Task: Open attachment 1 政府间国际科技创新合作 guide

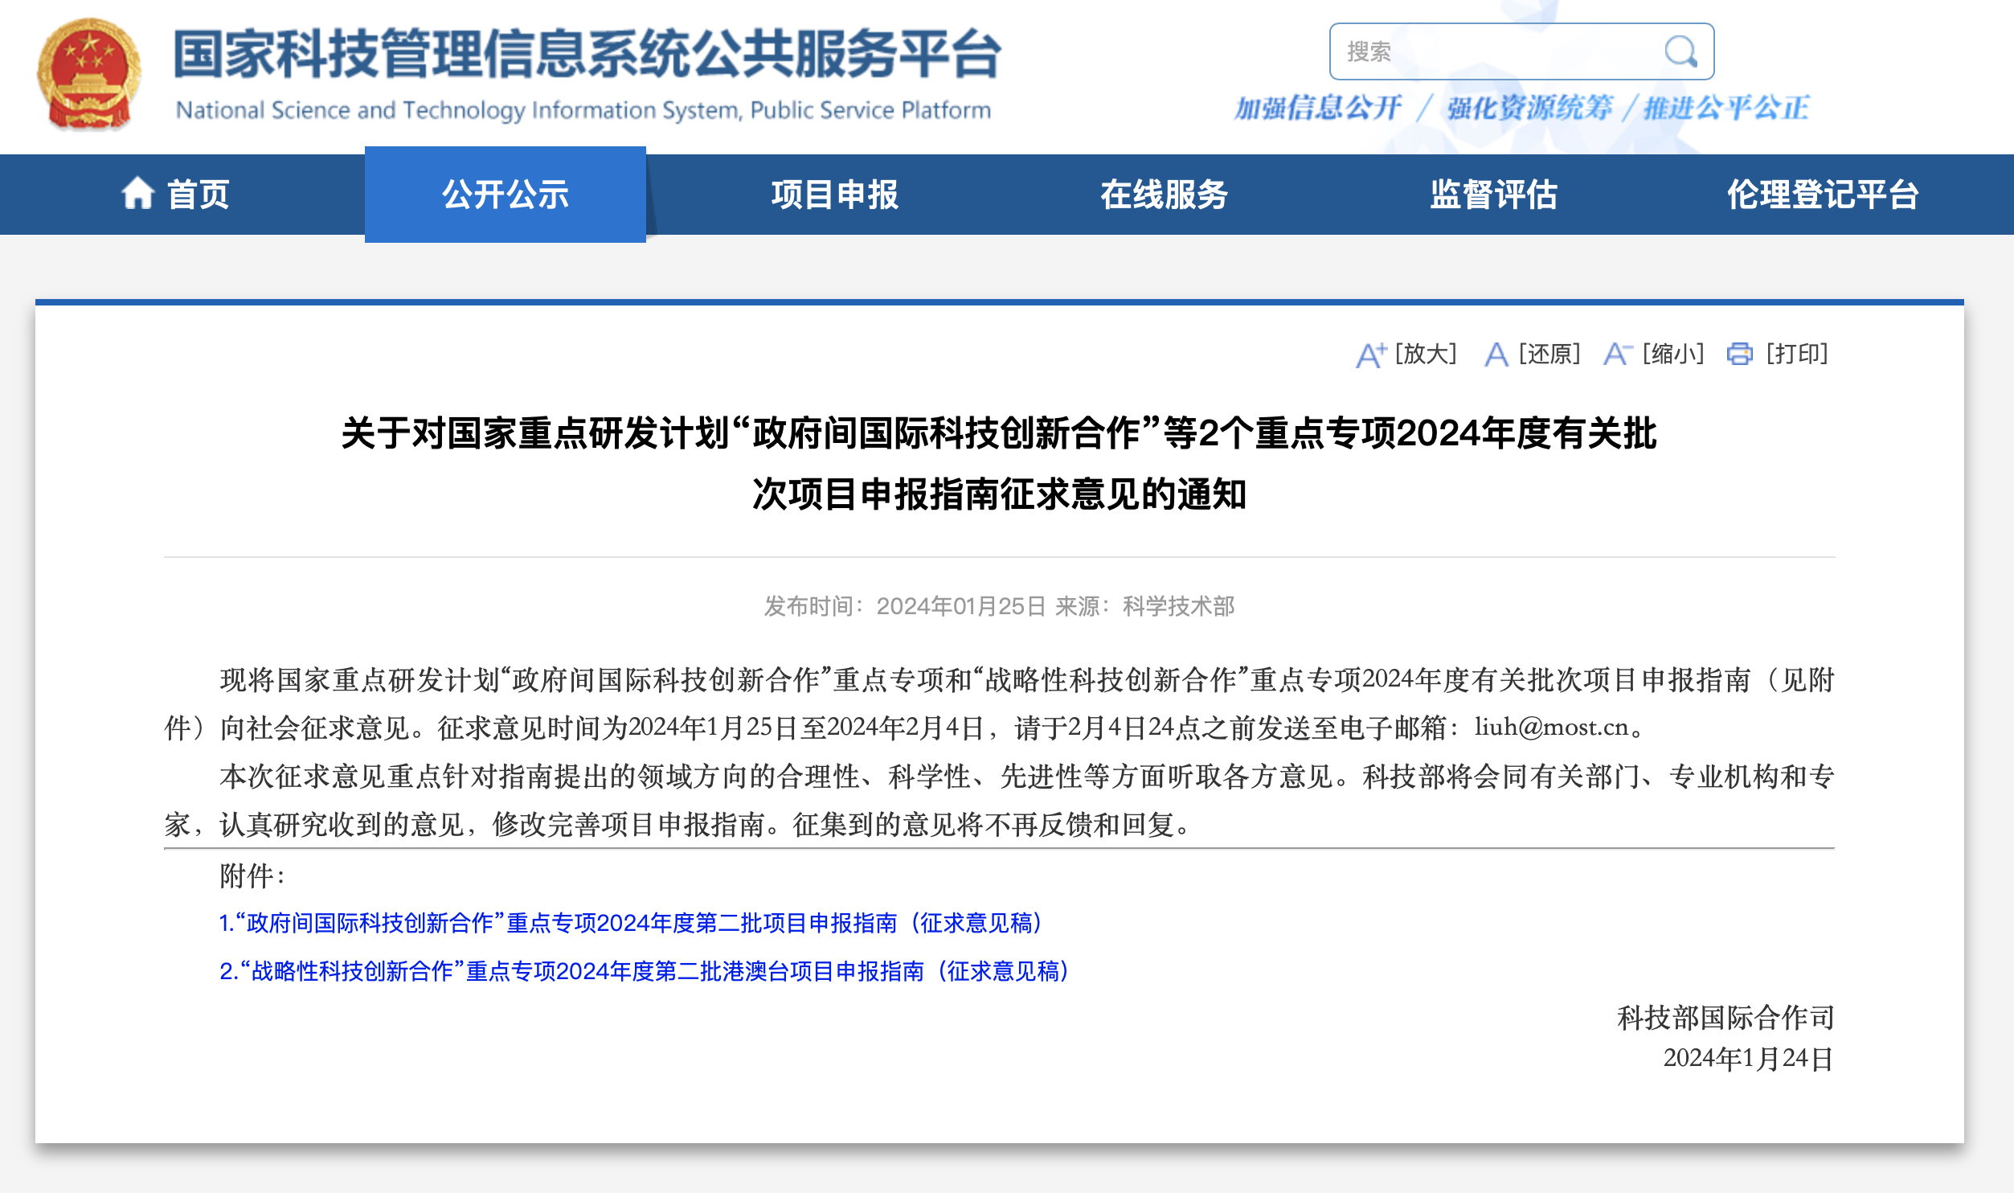Action: pyautogui.click(x=632, y=923)
